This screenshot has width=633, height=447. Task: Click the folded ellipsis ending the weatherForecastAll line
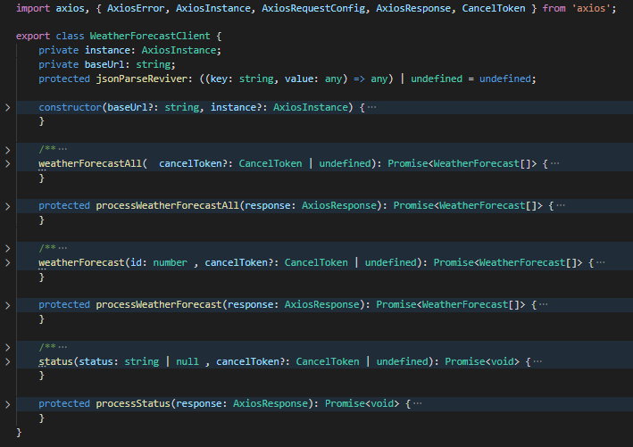[x=555, y=163]
